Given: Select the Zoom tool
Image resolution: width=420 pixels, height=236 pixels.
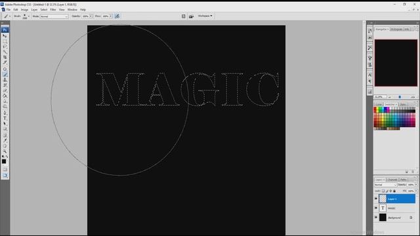Looking at the screenshot, I should pyautogui.click(x=5, y=151).
